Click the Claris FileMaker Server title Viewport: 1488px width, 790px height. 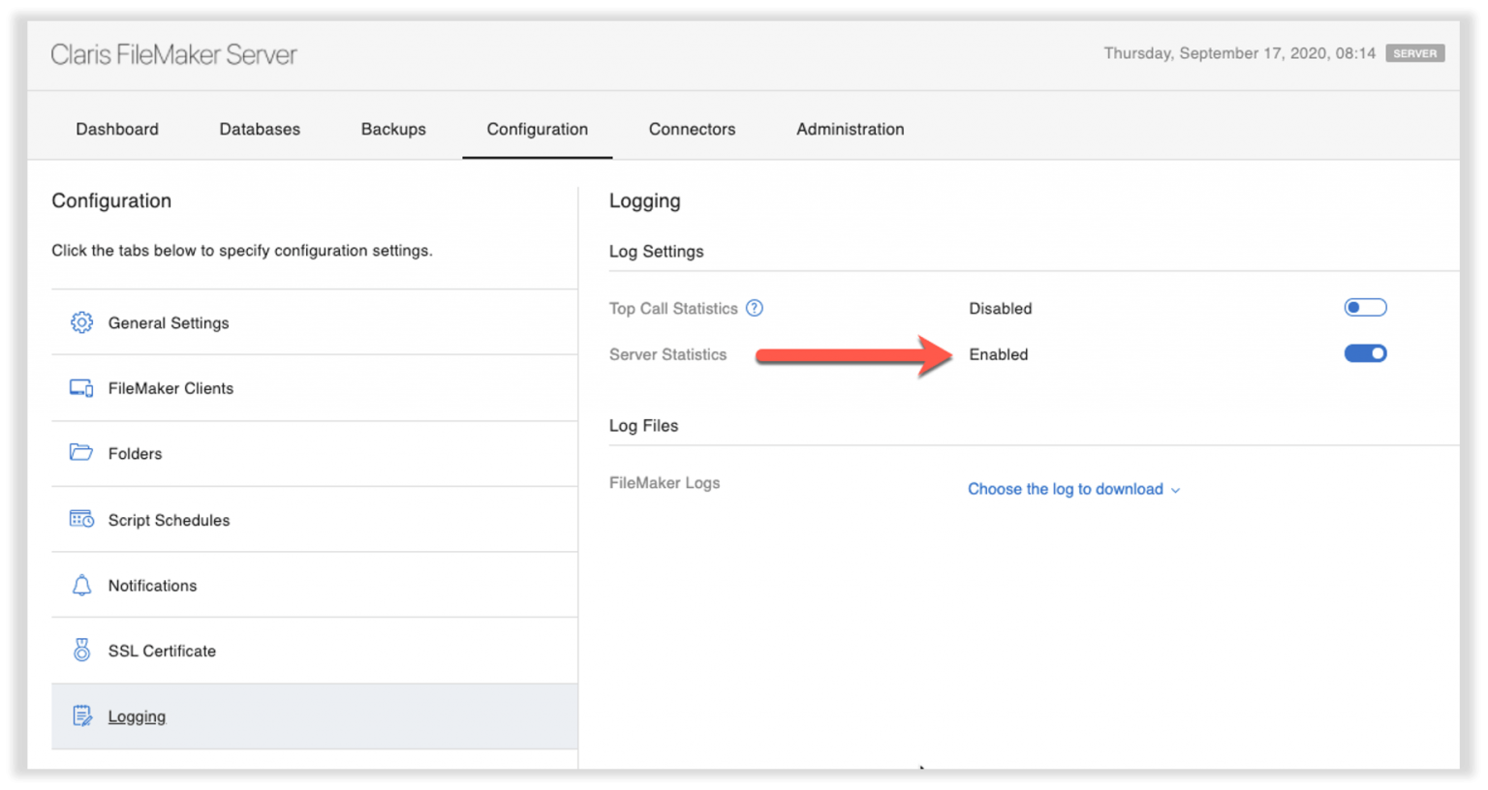(x=173, y=54)
